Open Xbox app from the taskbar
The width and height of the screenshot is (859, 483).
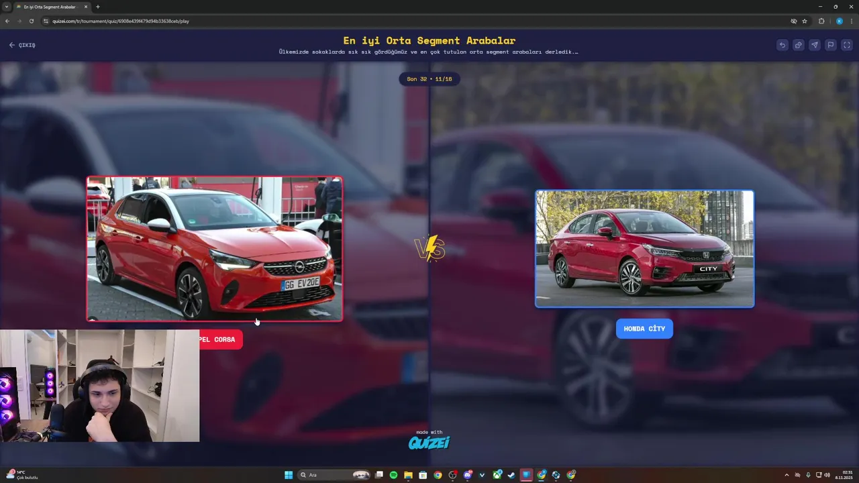pos(497,475)
